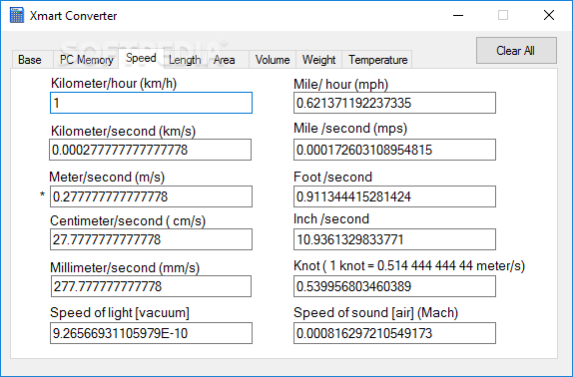Click the Kilometer/second (km/s) label

[123, 131]
